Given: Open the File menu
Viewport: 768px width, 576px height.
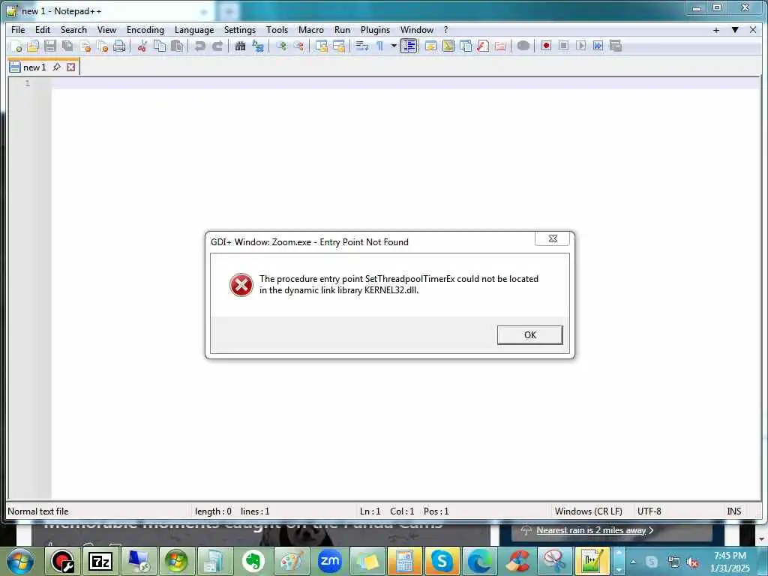Looking at the screenshot, I should (18, 30).
